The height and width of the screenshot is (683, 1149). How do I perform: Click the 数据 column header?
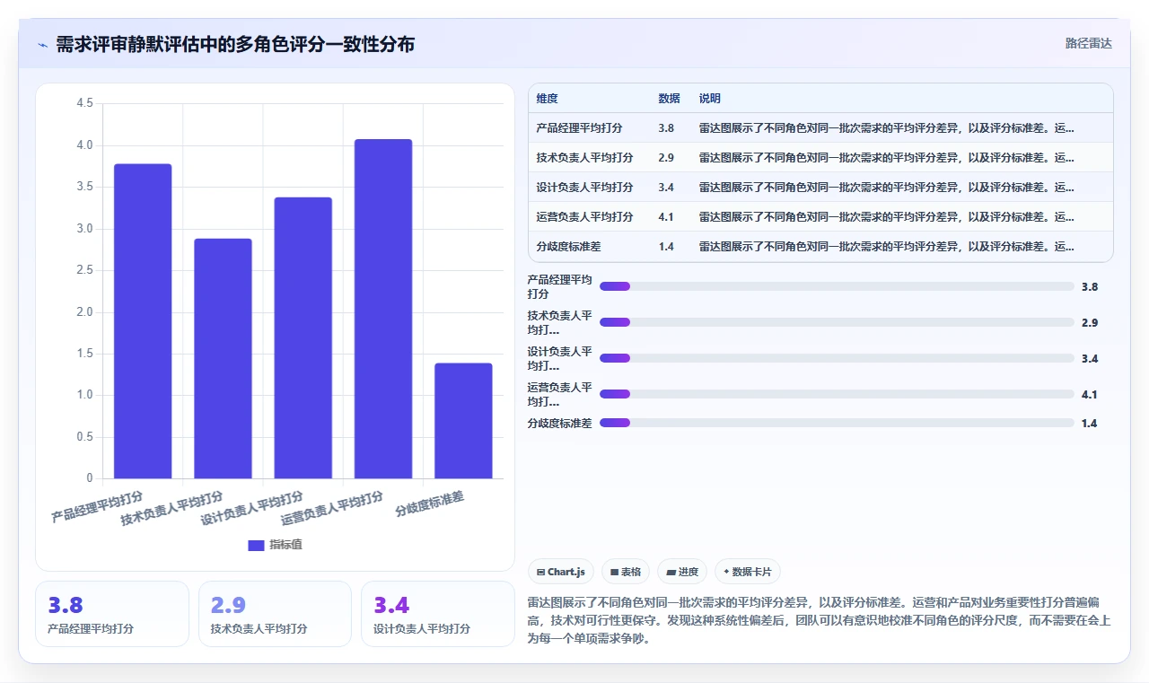click(669, 99)
